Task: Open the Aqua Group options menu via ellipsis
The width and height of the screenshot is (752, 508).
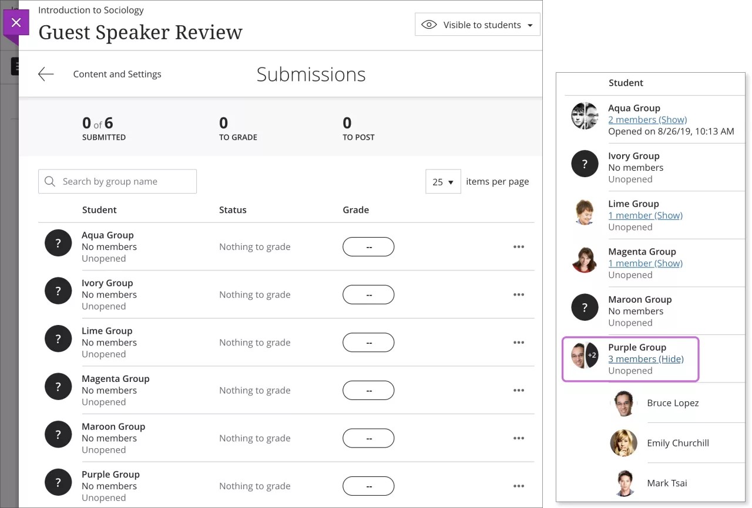Action: click(519, 246)
